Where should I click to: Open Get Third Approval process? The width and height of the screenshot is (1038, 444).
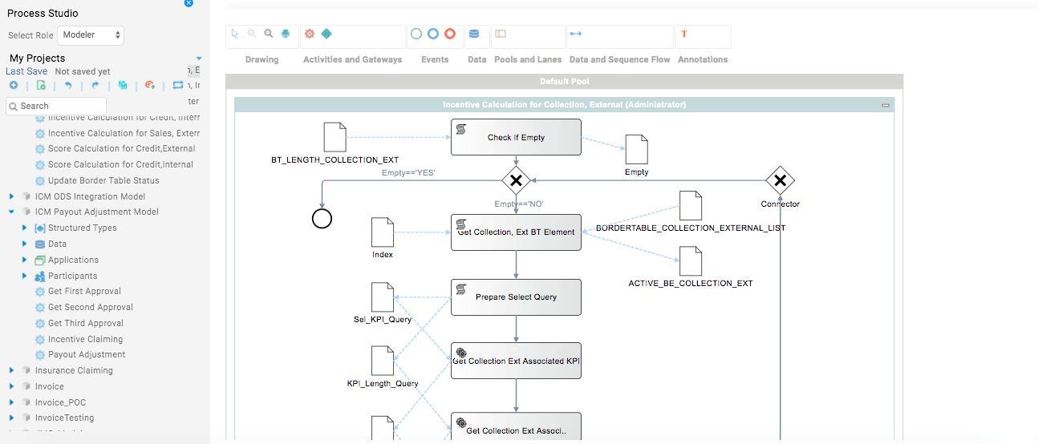click(86, 323)
